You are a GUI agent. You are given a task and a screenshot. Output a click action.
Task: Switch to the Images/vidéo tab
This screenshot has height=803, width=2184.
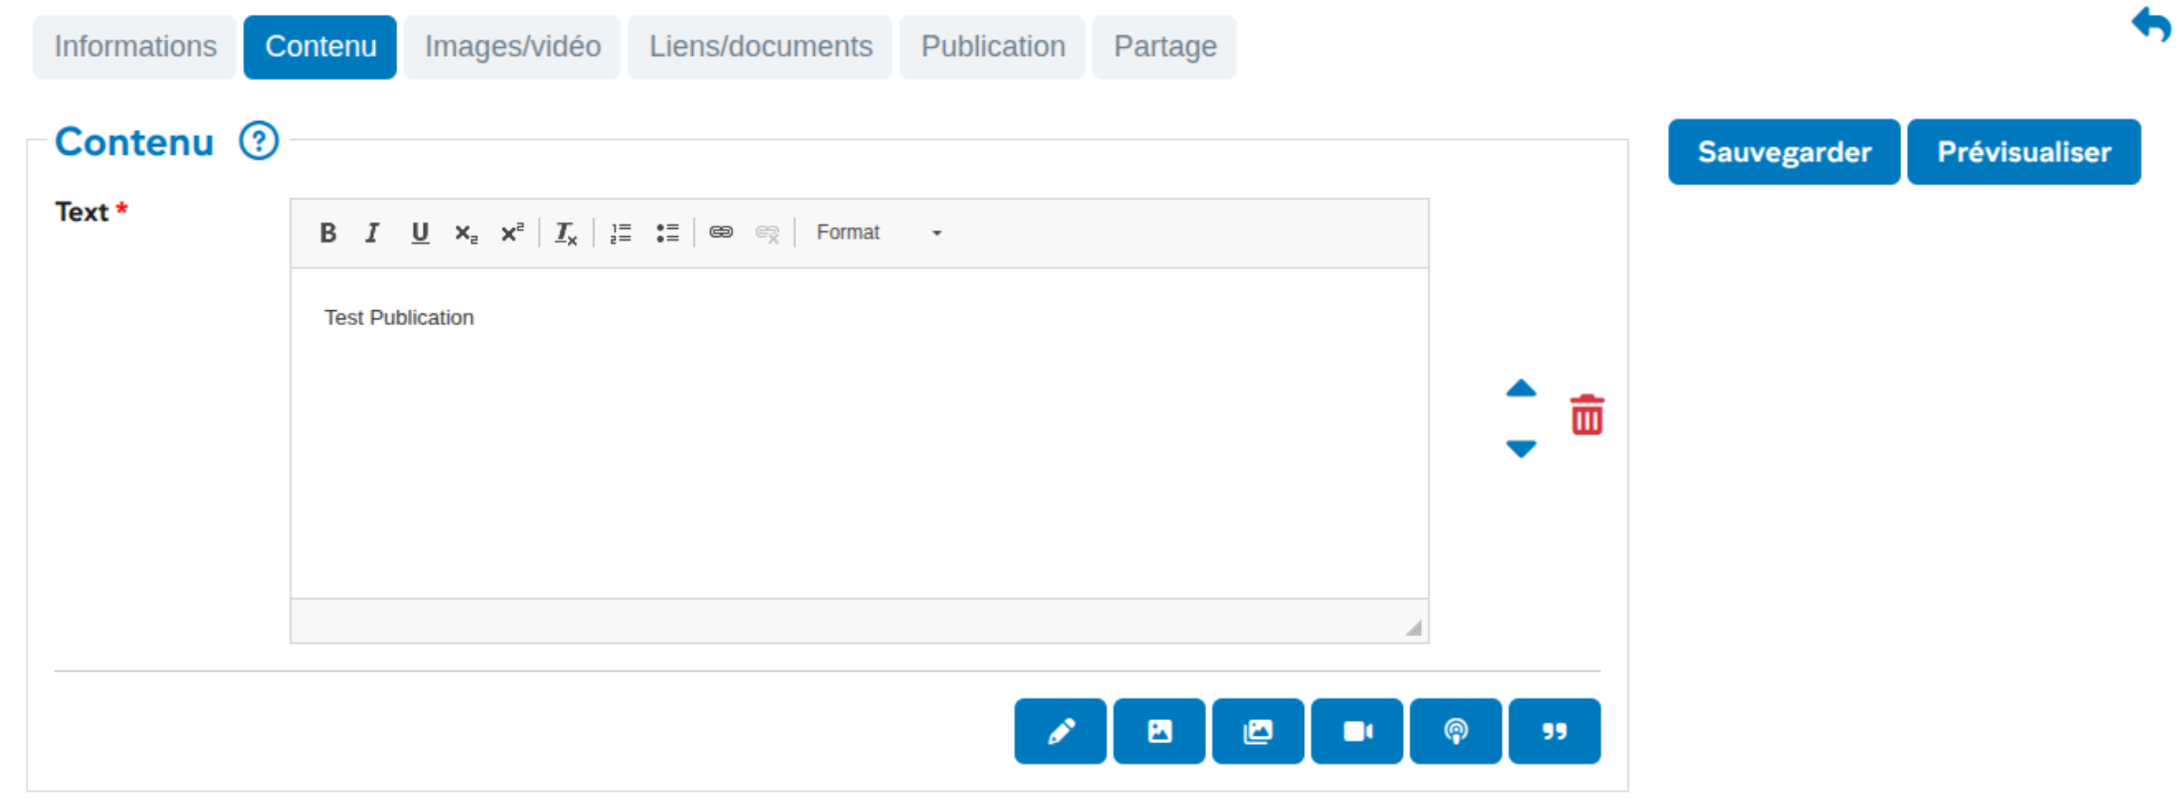click(512, 46)
